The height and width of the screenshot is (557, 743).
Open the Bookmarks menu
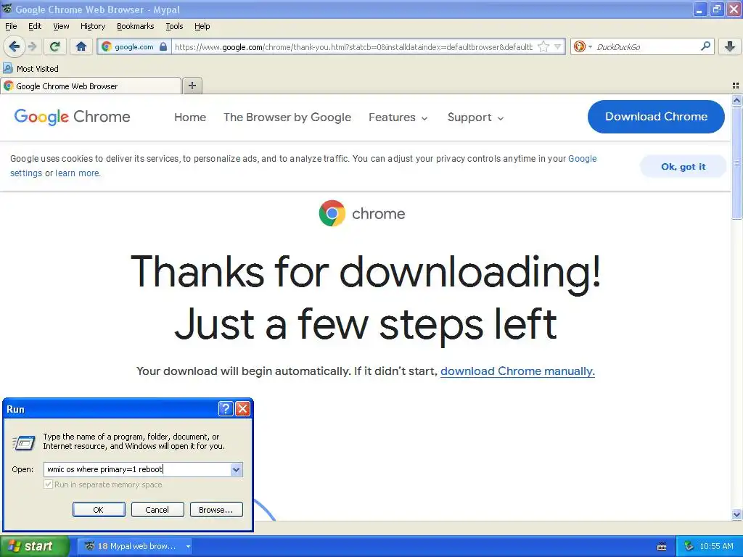tap(136, 26)
